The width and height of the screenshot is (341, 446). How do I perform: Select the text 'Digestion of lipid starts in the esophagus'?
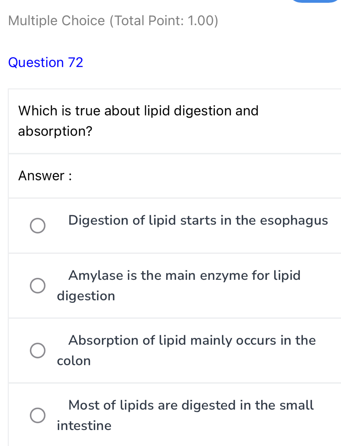pos(198,220)
